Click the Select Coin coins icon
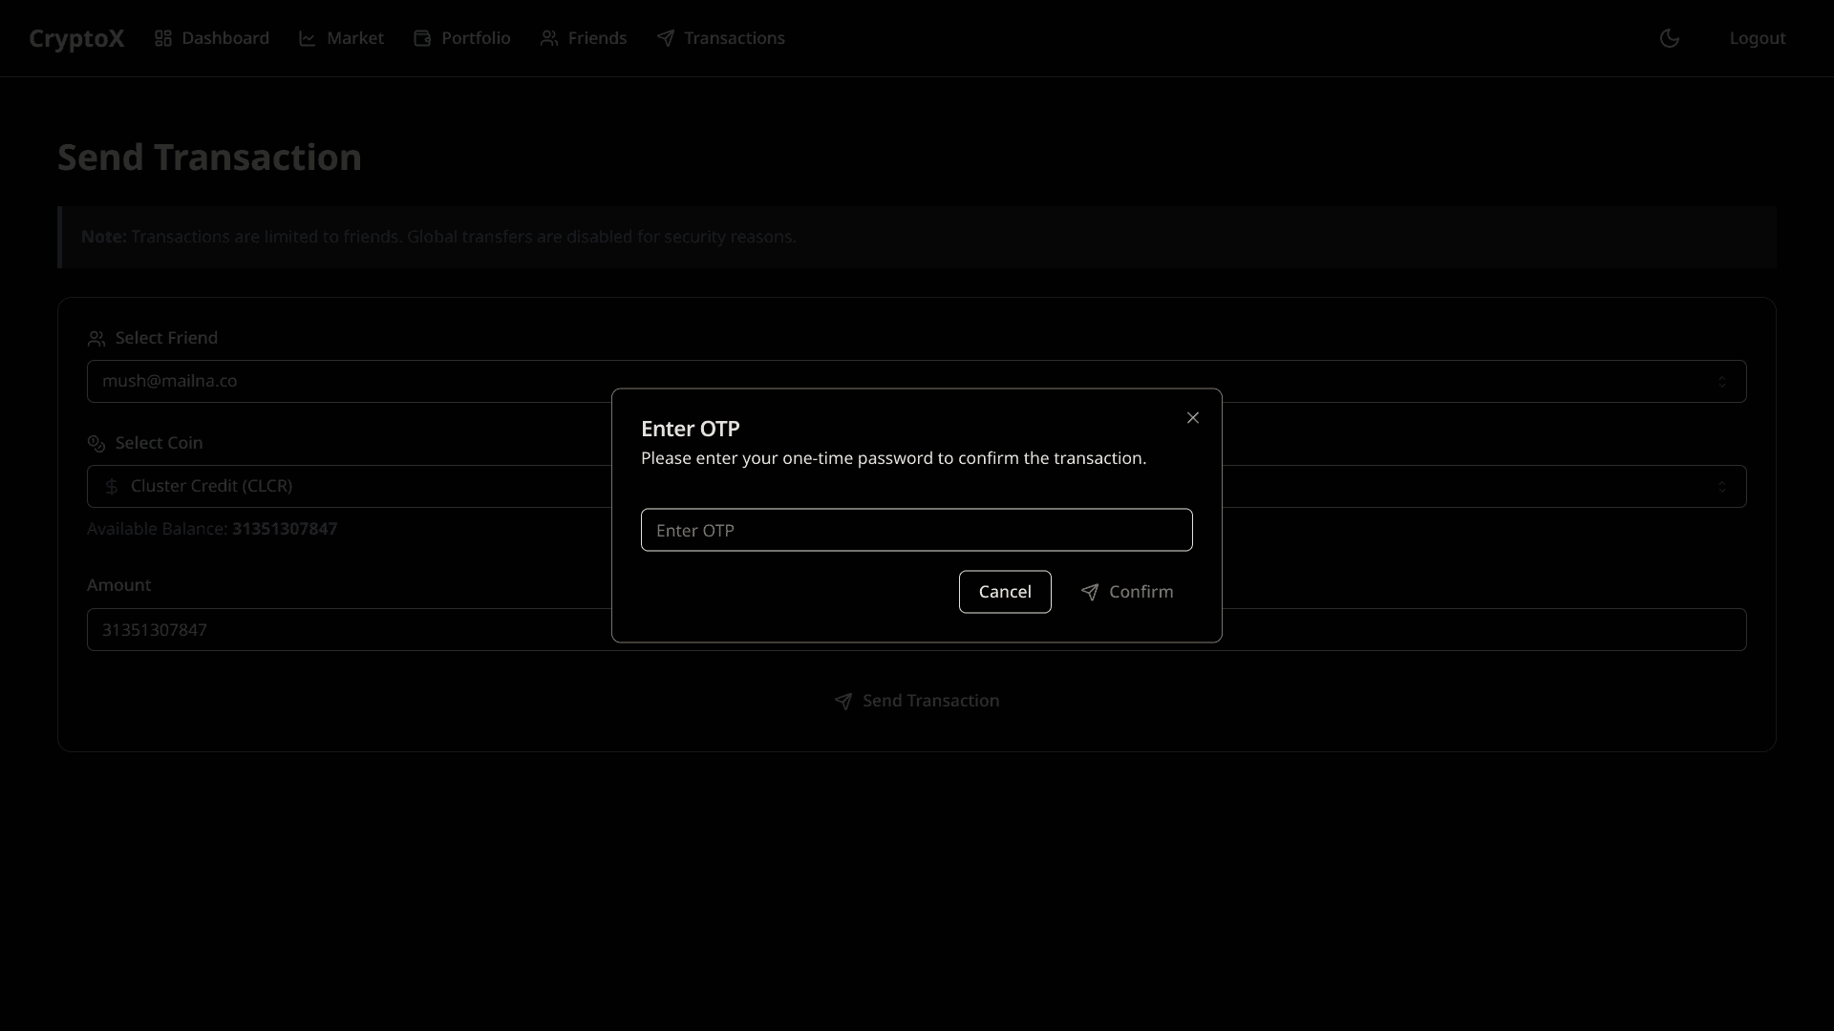Screen dimensions: 1834x1031 coord(96,444)
